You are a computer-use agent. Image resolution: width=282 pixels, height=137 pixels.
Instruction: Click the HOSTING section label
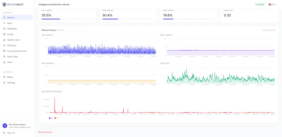(7, 13)
